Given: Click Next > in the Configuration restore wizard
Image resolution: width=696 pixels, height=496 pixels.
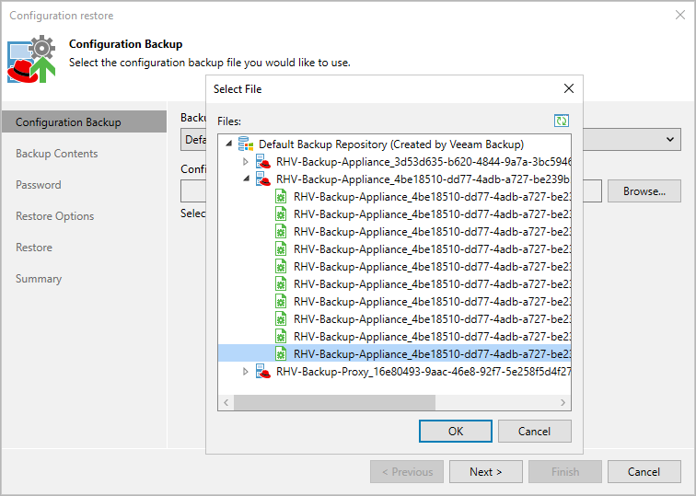Looking at the screenshot, I should (x=485, y=471).
